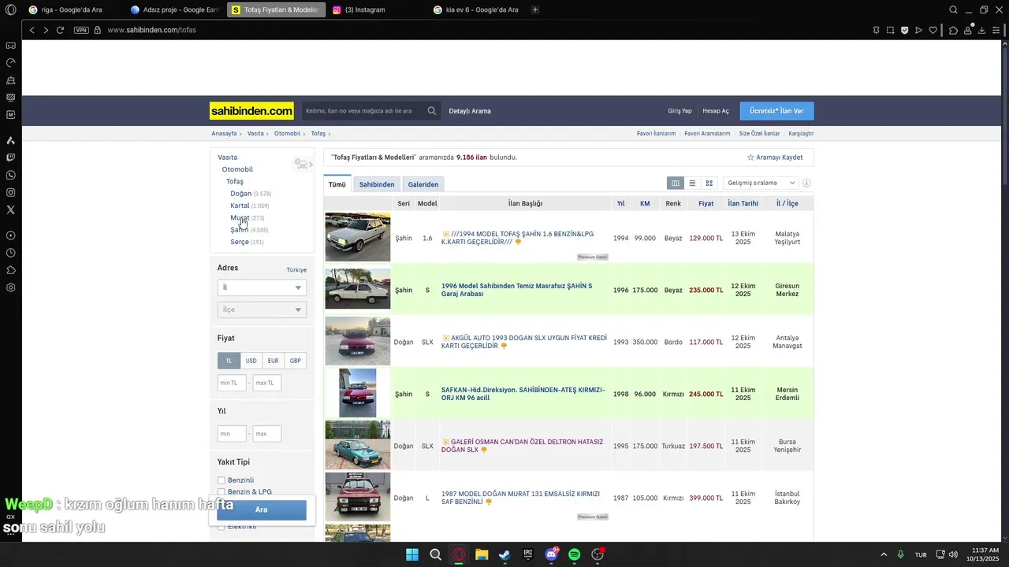Open sidebar player icon
This screenshot has height=567, width=1009.
pyautogui.click(x=11, y=235)
